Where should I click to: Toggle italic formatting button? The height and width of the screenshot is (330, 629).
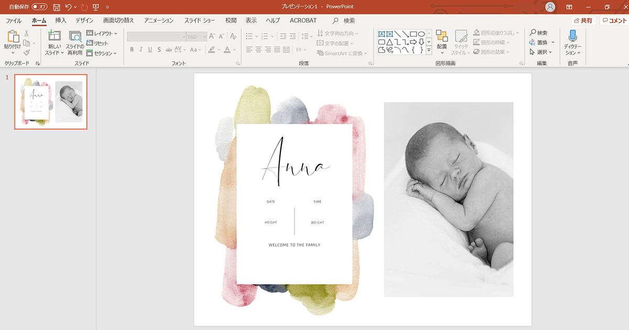tap(140, 50)
